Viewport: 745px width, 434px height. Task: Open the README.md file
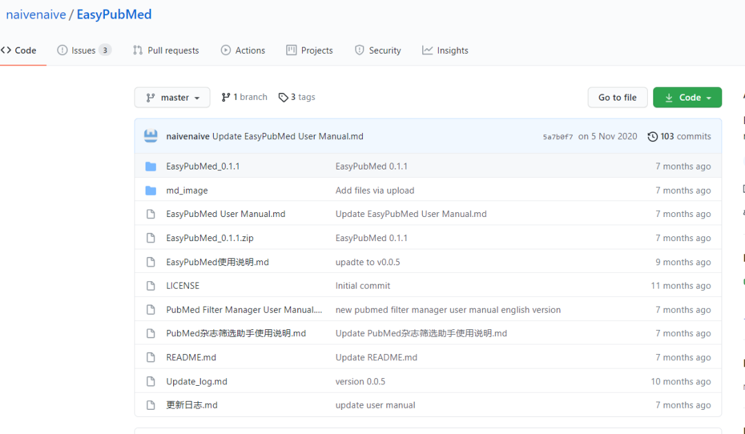point(191,357)
